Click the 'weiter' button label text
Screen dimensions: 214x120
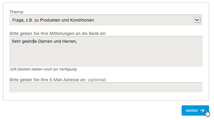pos(192,111)
